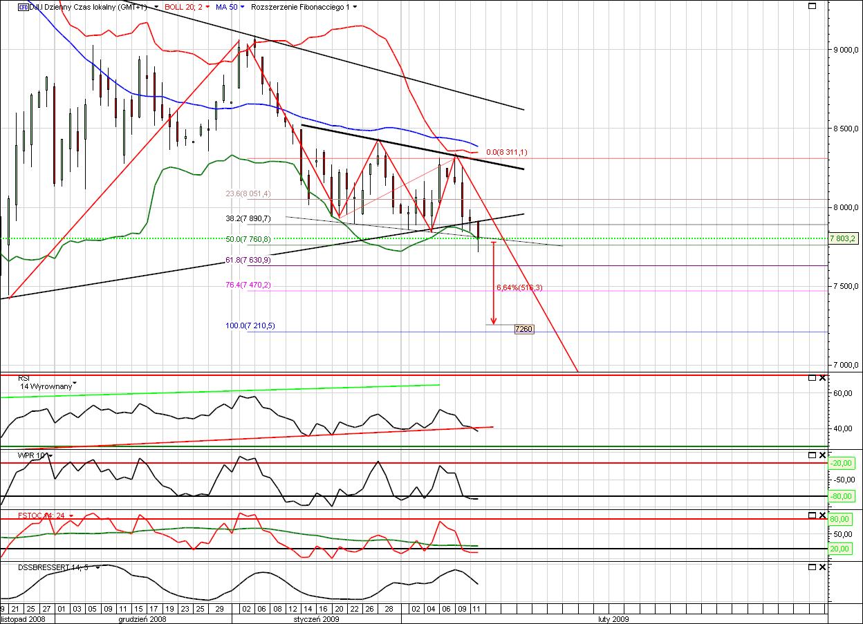Viewport: 863px width, 624px height.
Task: Select the Fibonacci 100.0(7 210,5) level label
Action: pos(250,325)
